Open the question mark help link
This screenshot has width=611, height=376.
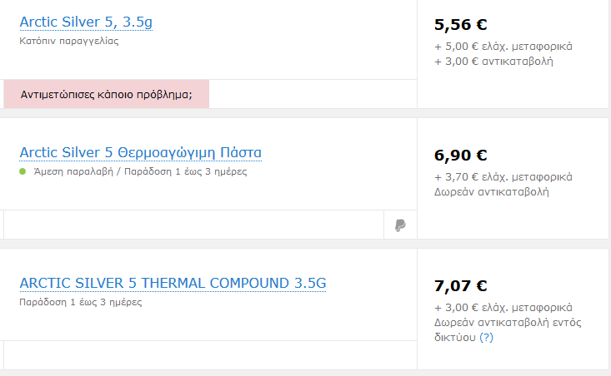[486, 337]
